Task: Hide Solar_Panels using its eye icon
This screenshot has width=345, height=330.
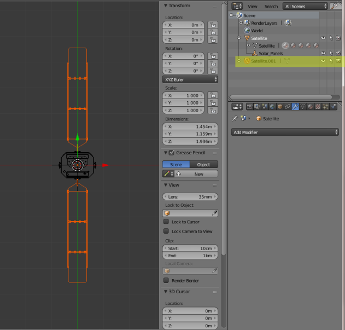Action: click(x=323, y=53)
